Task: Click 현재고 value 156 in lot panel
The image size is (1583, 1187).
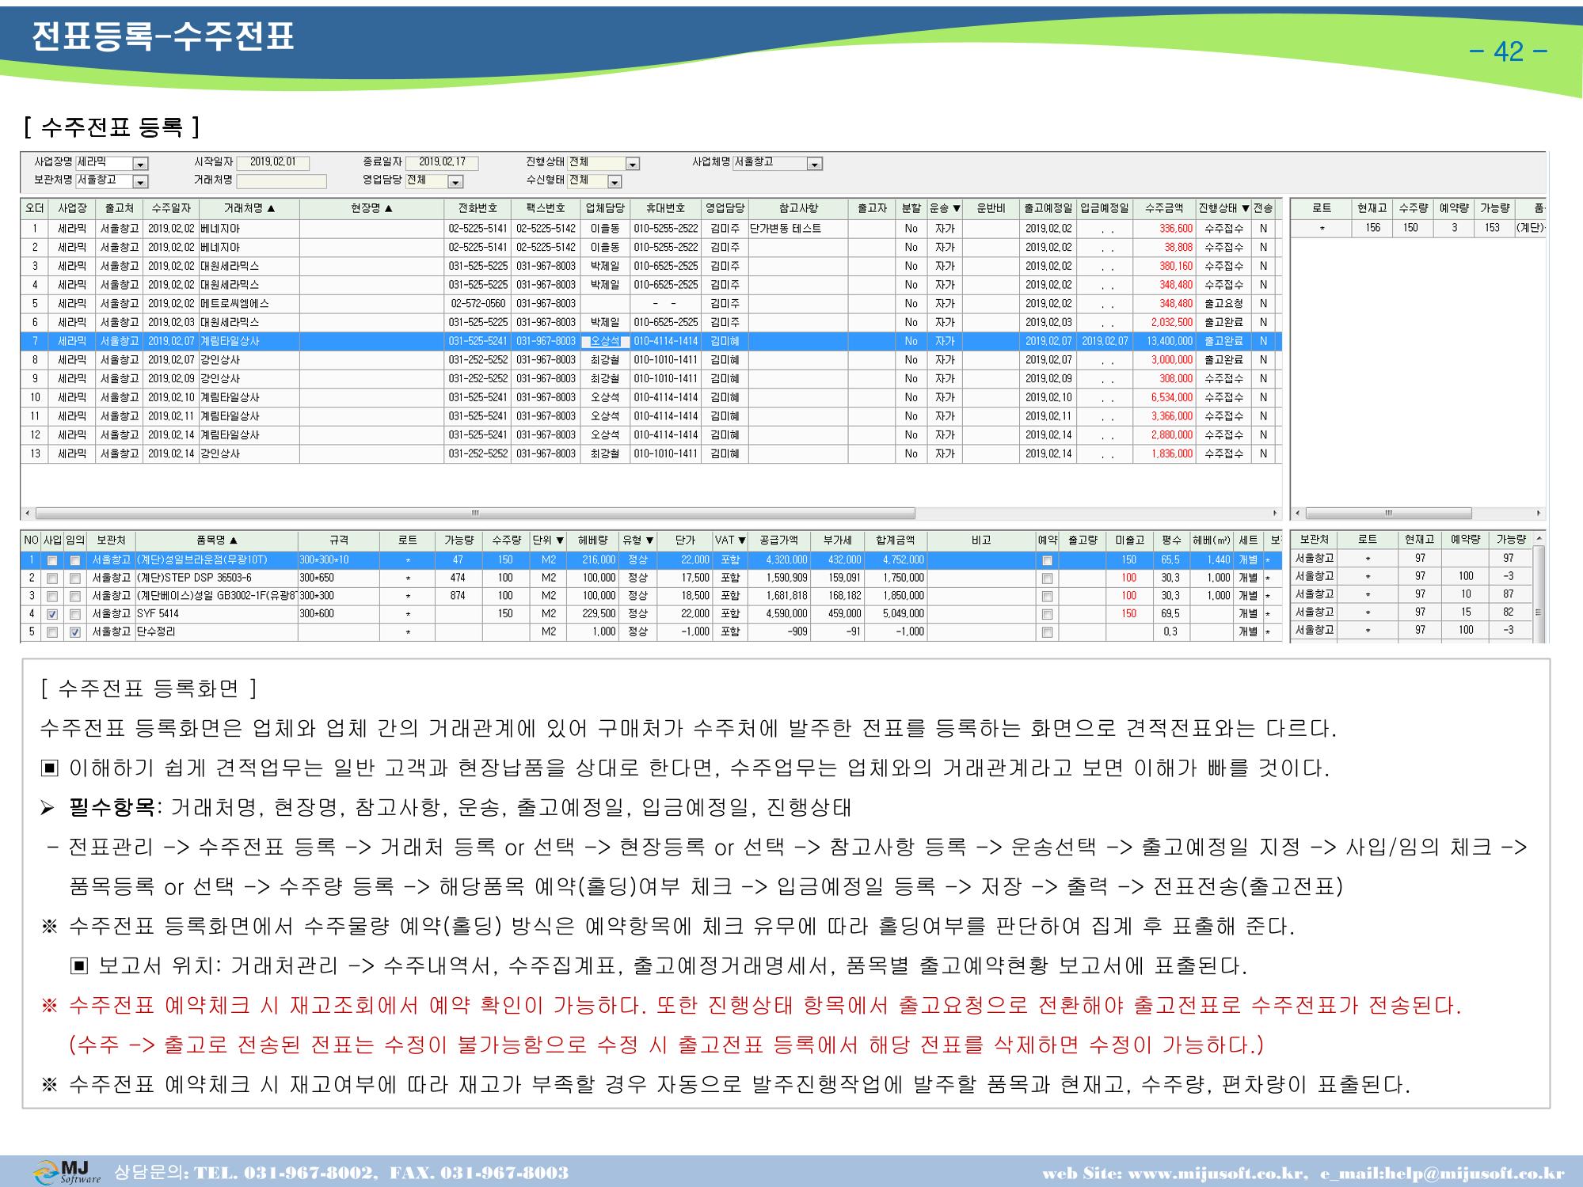Action: (x=1372, y=228)
